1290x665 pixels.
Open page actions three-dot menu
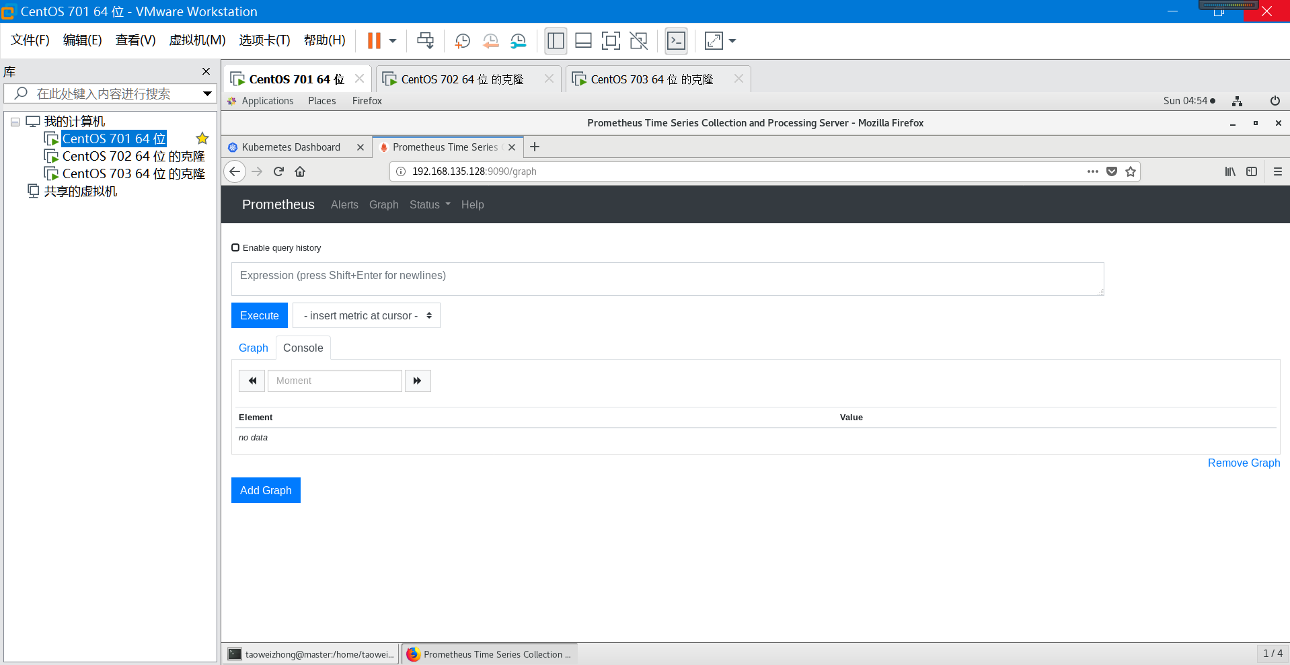click(x=1093, y=171)
